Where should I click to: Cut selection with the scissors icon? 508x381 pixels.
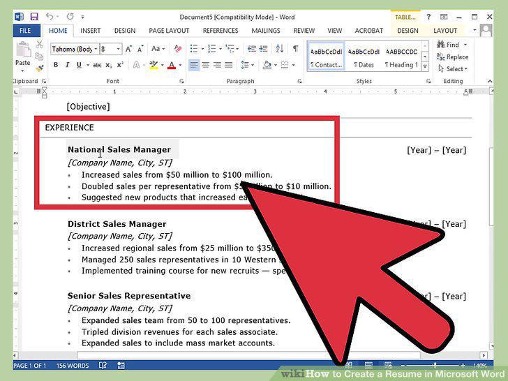40,45
